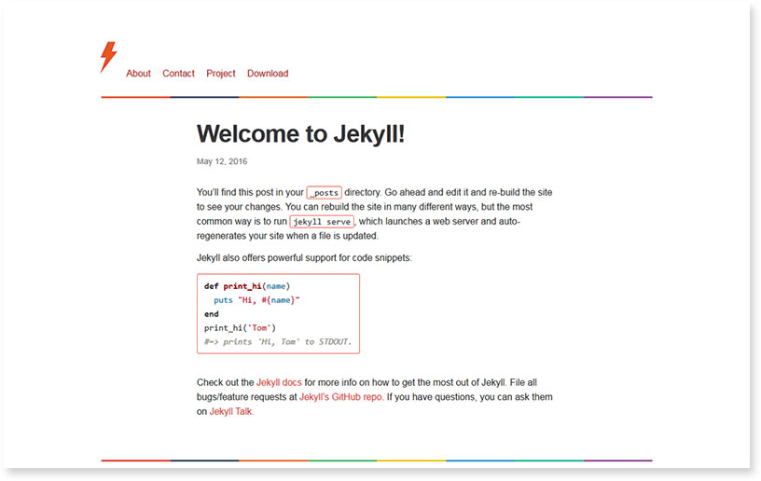Click the puts "Hi, #{name}" code line
The image size is (761, 481).
click(256, 300)
